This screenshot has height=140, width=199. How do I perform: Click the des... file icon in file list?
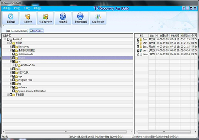[x=141, y=51]
